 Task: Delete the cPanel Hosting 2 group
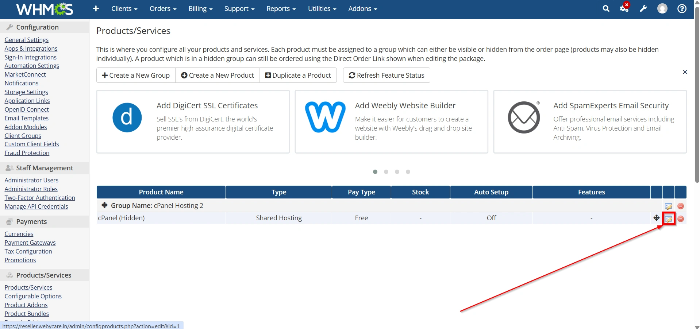681,206
